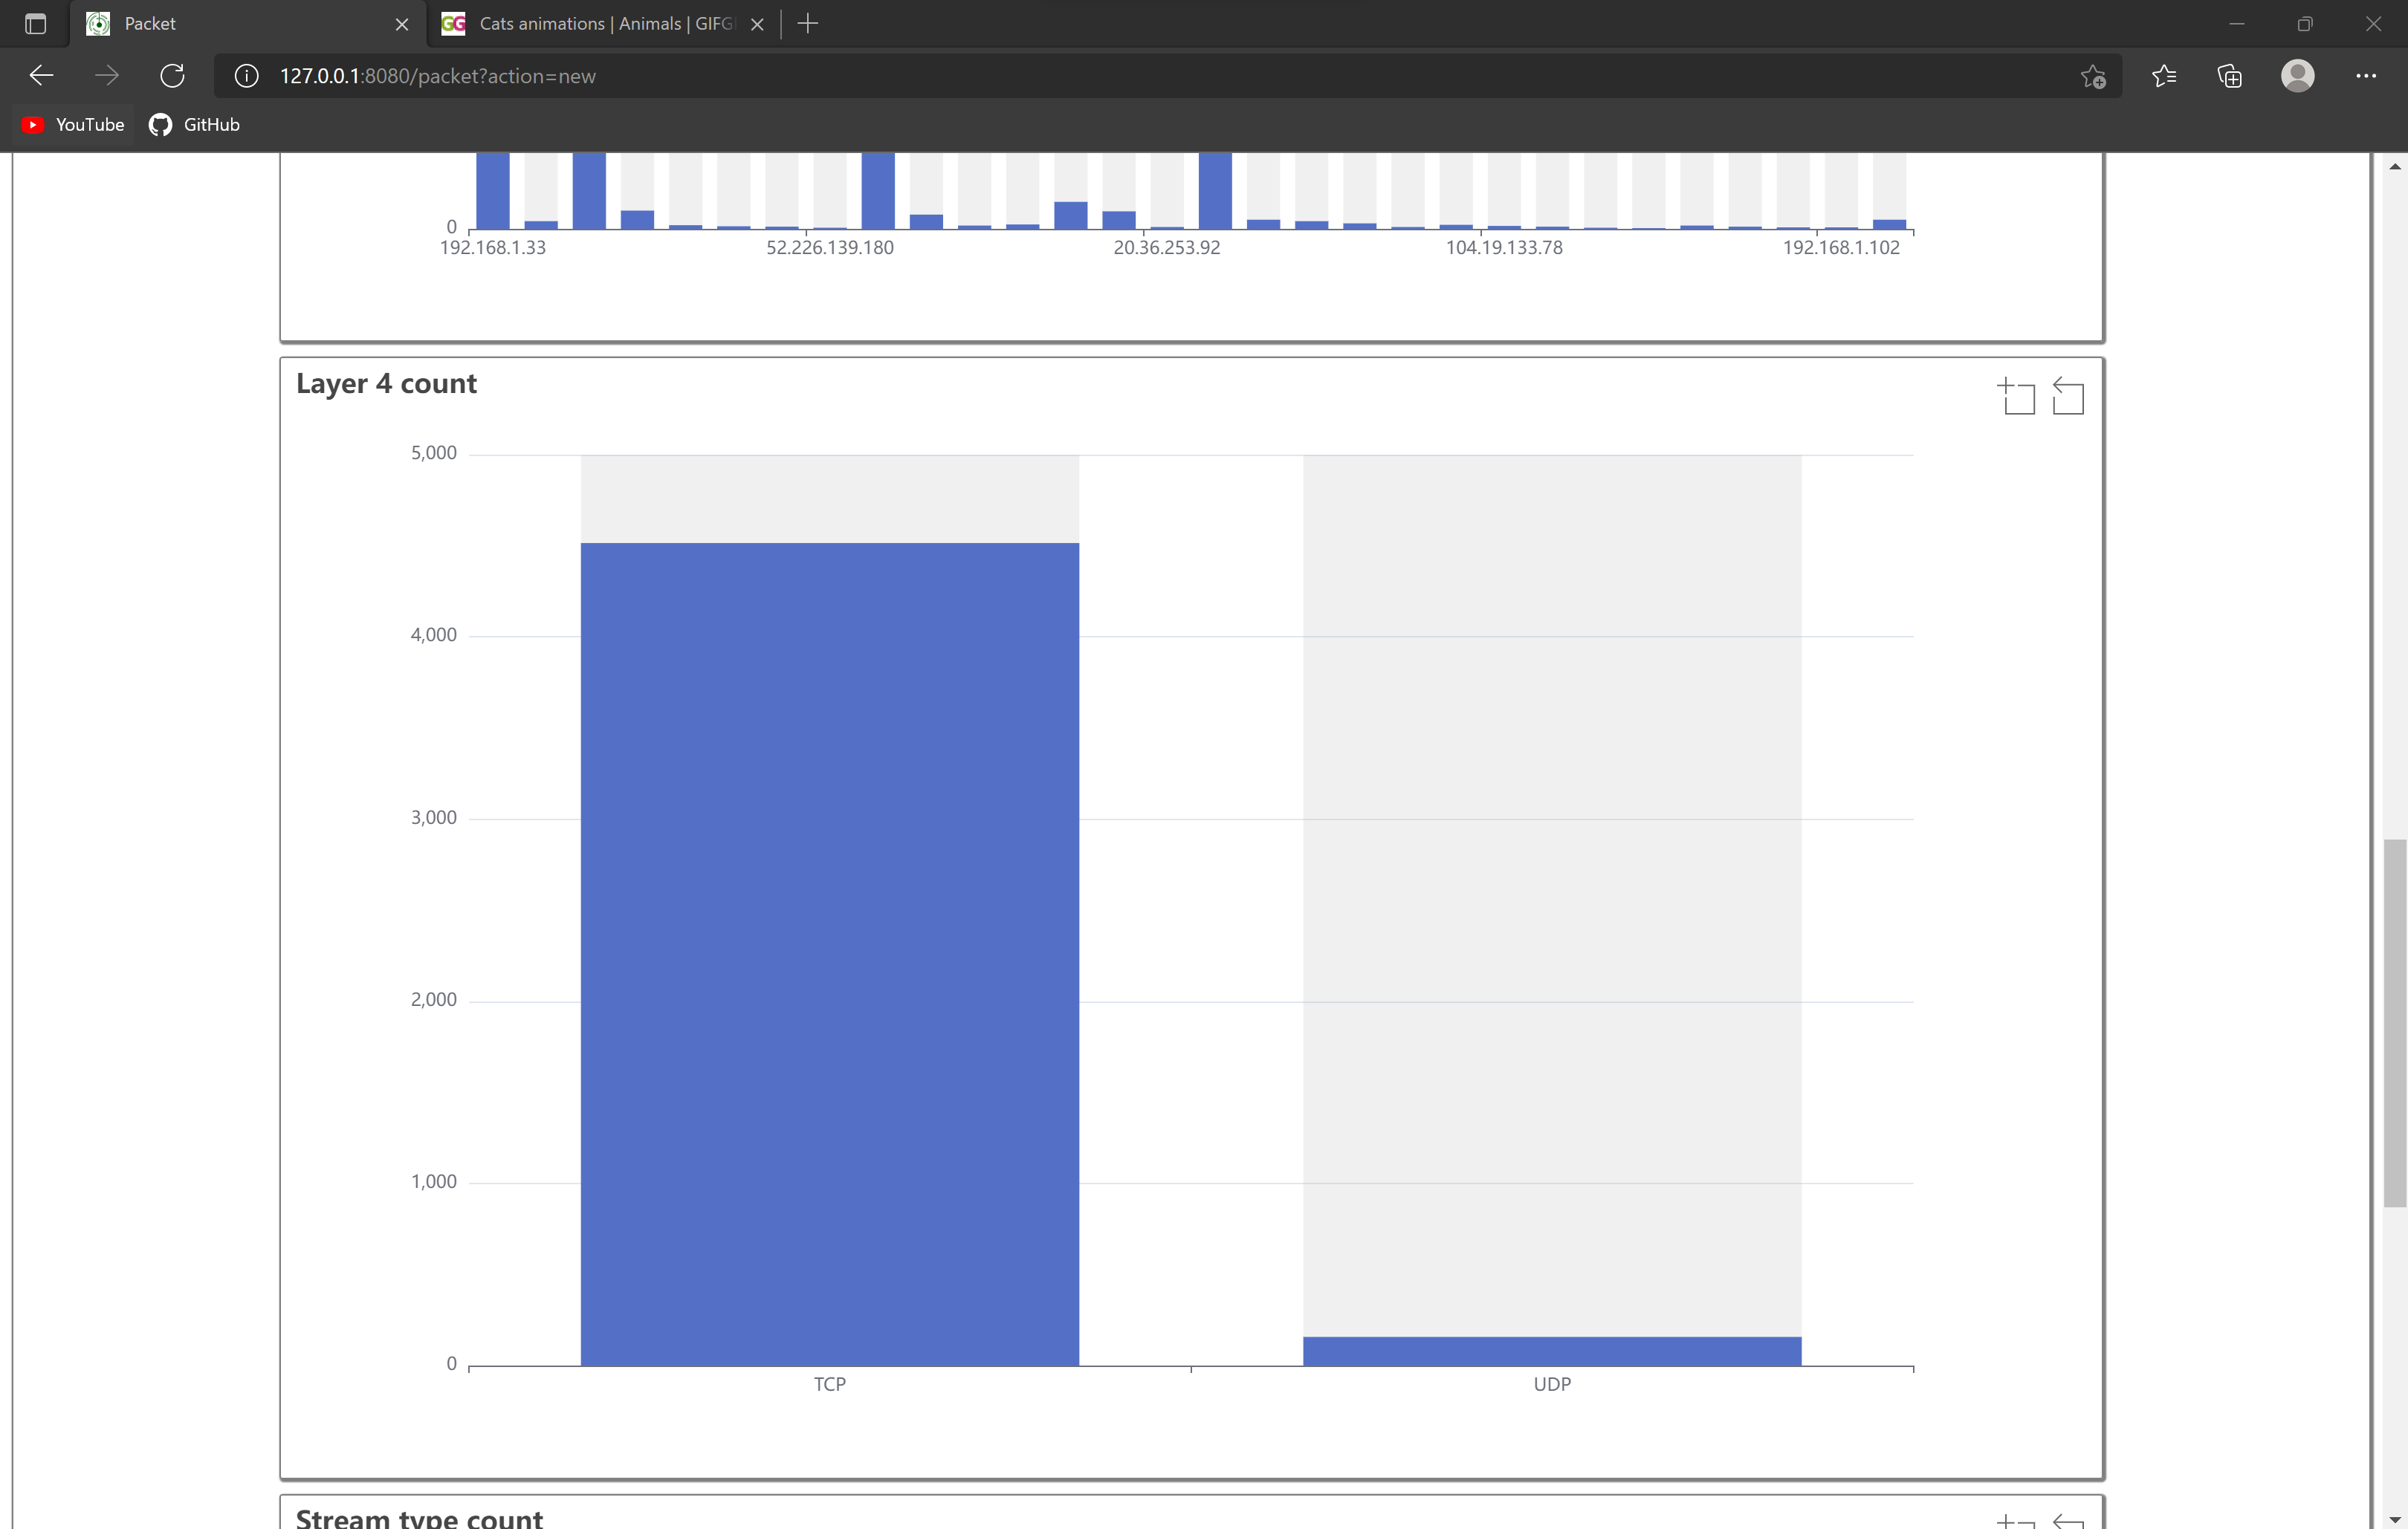Click the Layer 4 chart area zoom icon

pyautogui.click(x=2016, y=397)
